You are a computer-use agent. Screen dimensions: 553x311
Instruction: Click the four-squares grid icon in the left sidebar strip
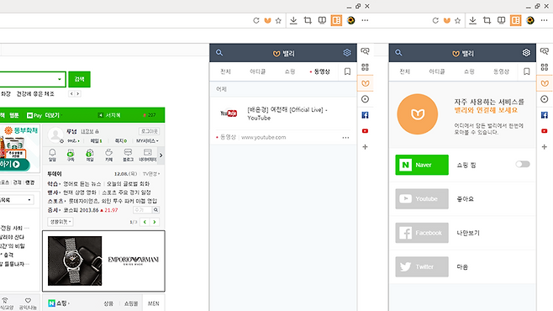(x=366, y=67)
